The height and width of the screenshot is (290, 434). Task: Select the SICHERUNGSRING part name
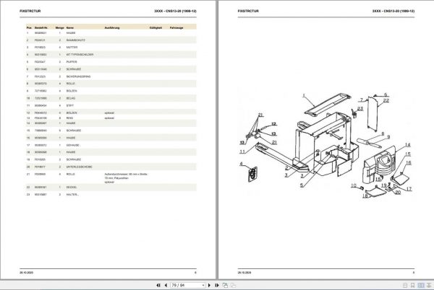pos(78,76)
